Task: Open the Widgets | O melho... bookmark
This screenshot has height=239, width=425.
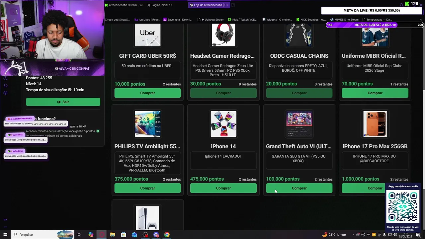Action: 277,20
